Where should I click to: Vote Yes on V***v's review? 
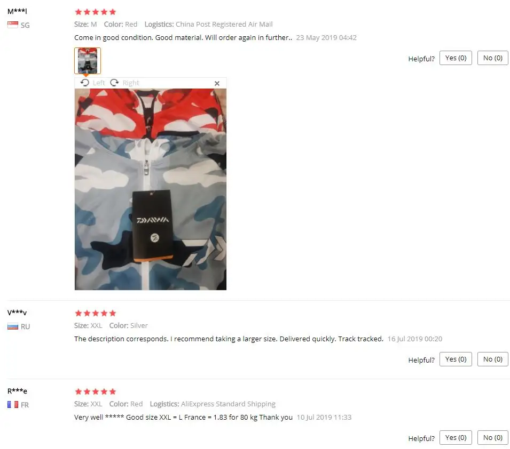pyautogui.click(x=456, y=359)
